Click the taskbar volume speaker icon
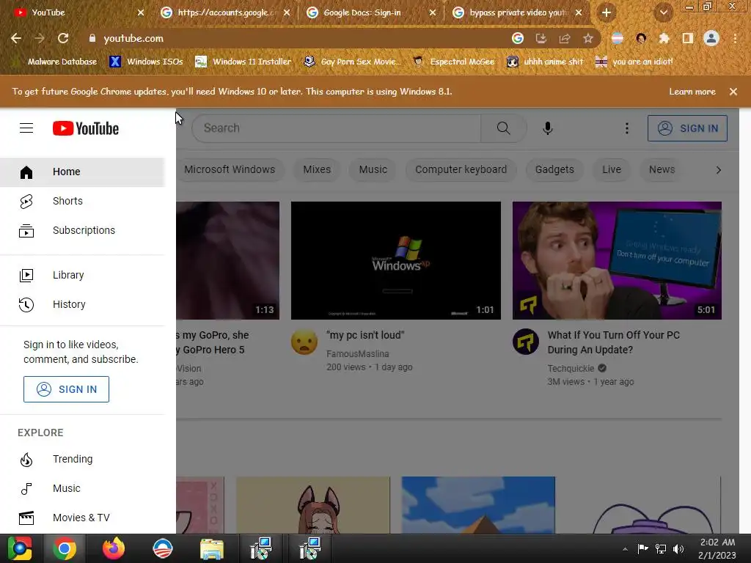The width and height of the screenshot is (751, 563). [x=678, y=548]
